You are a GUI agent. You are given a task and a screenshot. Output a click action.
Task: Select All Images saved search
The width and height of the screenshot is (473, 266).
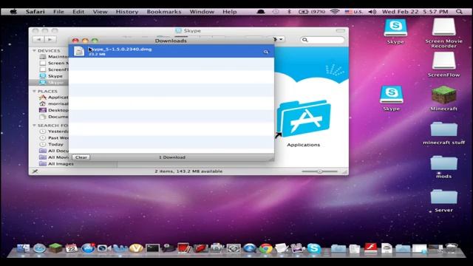click(x=57, y=164)
